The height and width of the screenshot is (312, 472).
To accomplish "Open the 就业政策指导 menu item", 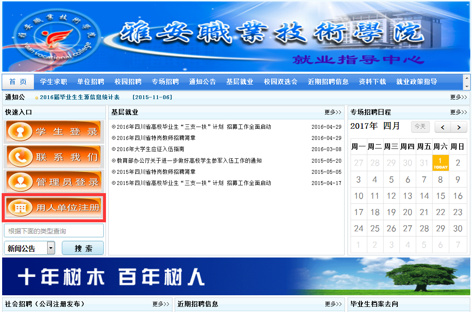I will [417, 82].
